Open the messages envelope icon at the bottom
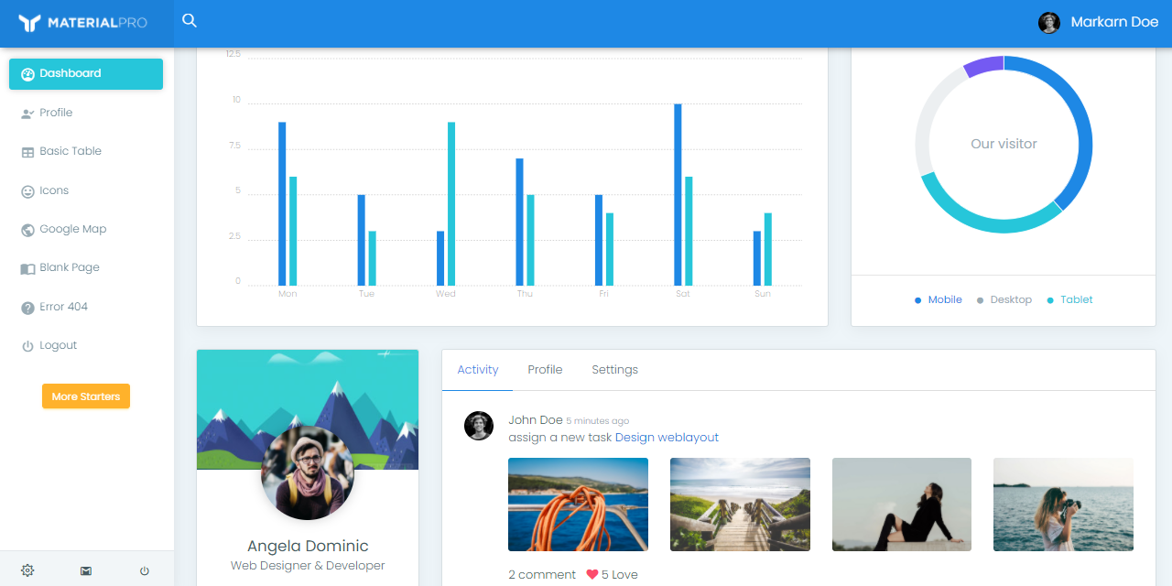Screen dimensions: 1172x586 click(85, 570)
